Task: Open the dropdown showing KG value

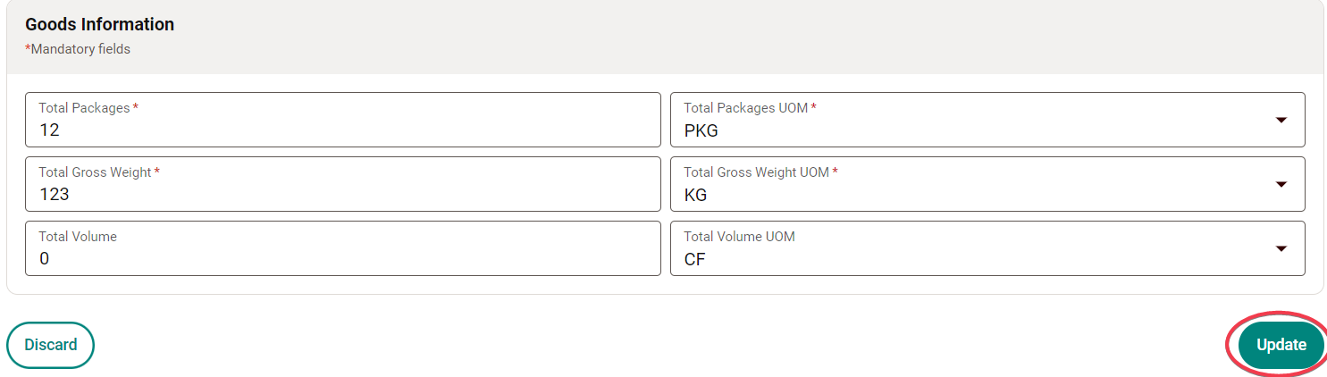Action: [974, 194]
